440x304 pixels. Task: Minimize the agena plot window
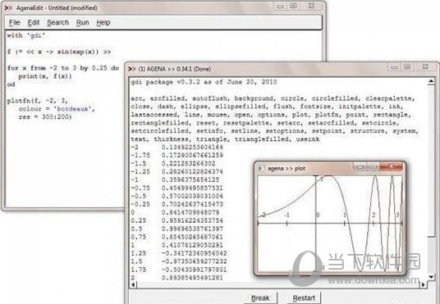pyautogui.click(x=360, y=166)
